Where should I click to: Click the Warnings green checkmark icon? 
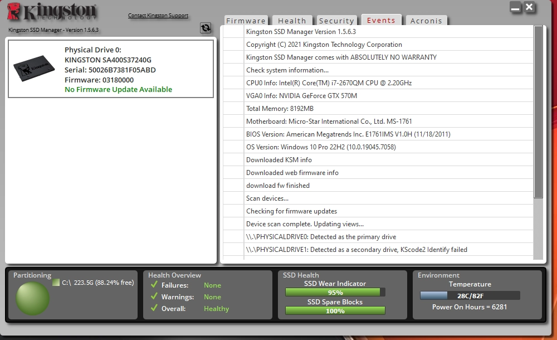coord(154,297)
